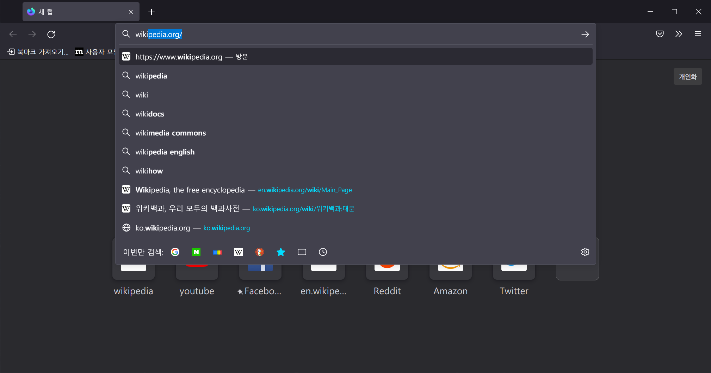The image size is (711, 373).
Task: Search bookmarks using the star icon
Action: pos(281,252)
